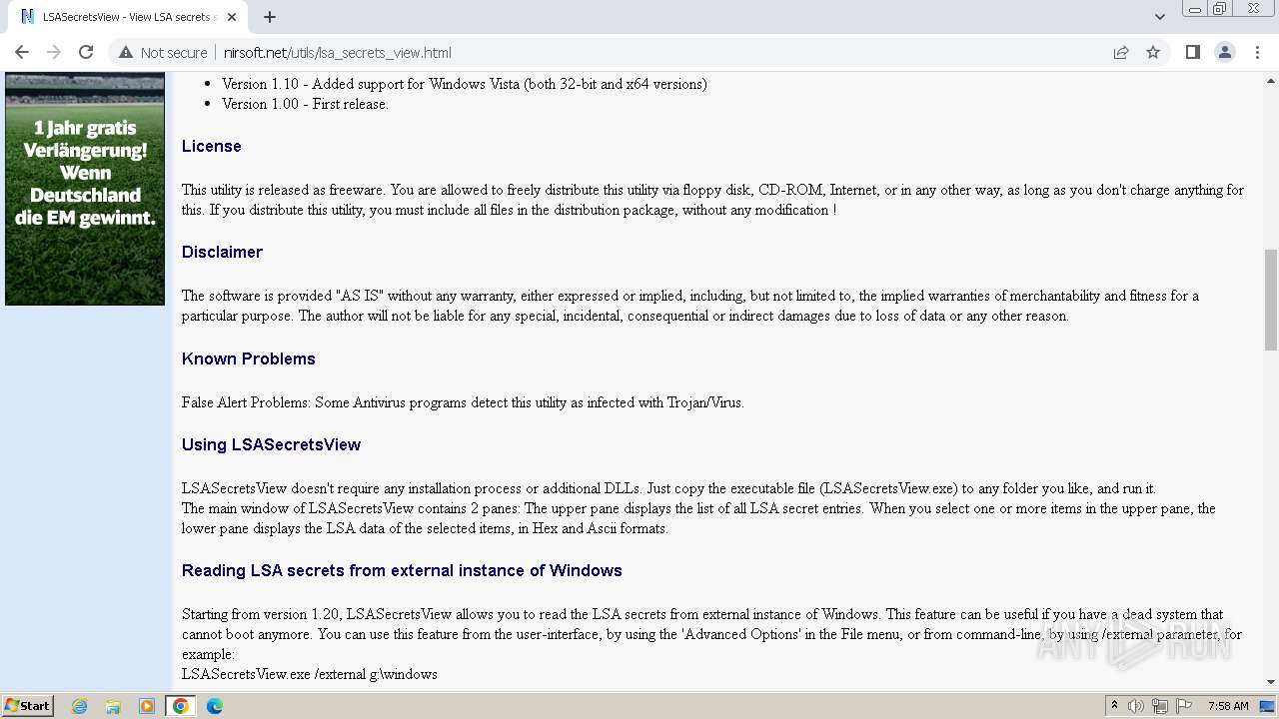Launch Internet Explorer from taskbar
Screen dimensions: 1279x719
tap(80, 706)
